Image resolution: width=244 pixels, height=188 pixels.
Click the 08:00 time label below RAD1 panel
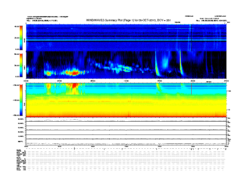click(x=93, y=81)
